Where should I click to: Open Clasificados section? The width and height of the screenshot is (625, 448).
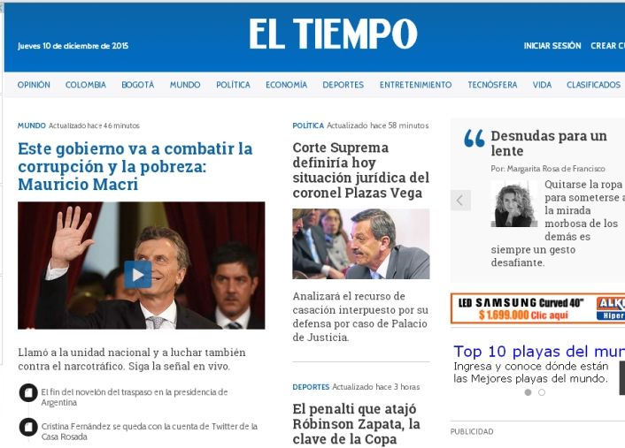[x=593, y=85]
